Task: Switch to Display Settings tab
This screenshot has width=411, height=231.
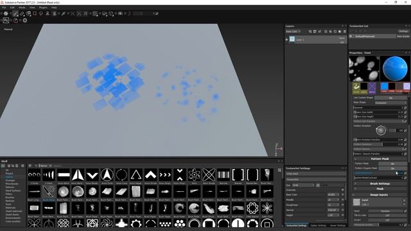Action: coord(319,225)
